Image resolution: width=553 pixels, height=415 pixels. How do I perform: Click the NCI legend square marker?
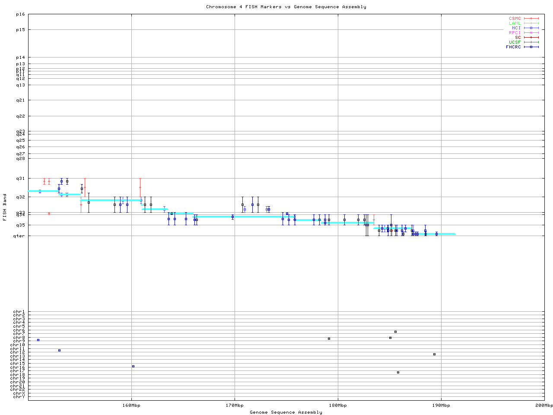(531, 28)
